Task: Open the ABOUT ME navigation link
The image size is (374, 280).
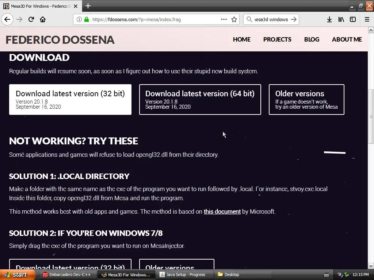Action: [x=347, y=39]
